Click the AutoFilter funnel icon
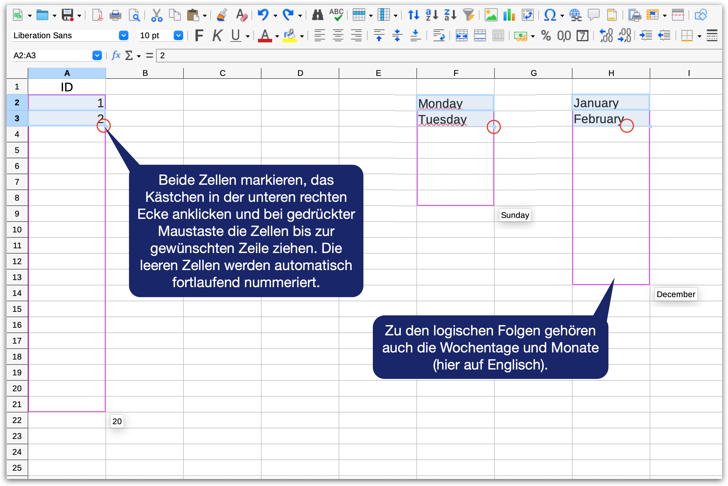The height and width of the screenshot is (486, 728). pos(468,15)
